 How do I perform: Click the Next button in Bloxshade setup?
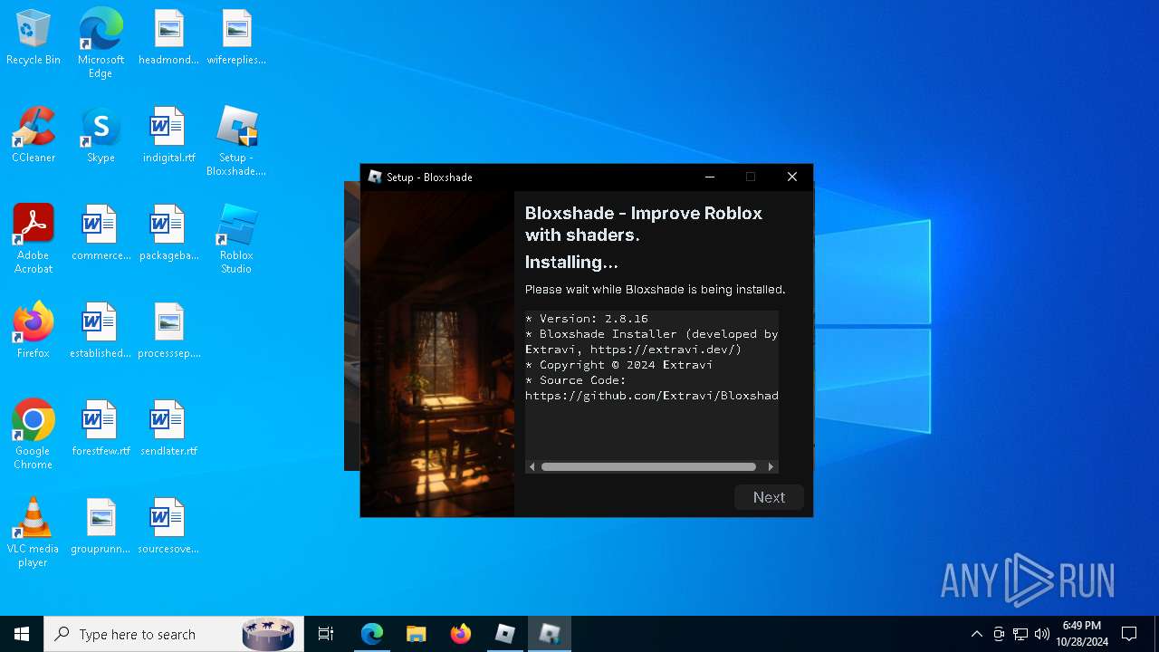pyautogui.click(x=769, y=497)
